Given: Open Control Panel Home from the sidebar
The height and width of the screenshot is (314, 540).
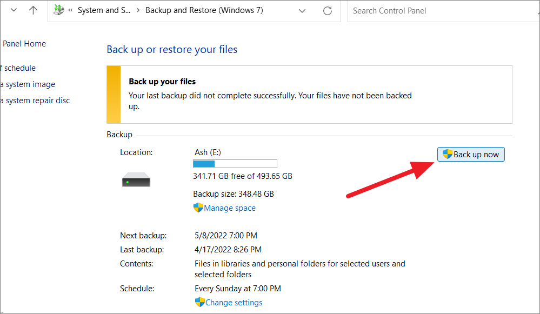Looking at the screenshot, I should (24, 43).
